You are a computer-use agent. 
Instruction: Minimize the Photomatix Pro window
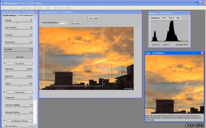[x=196, y=3]
